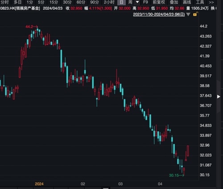Viewport: 223px width, 189px height.
Task: Open the F9 information button
Action: pos(145,2)
